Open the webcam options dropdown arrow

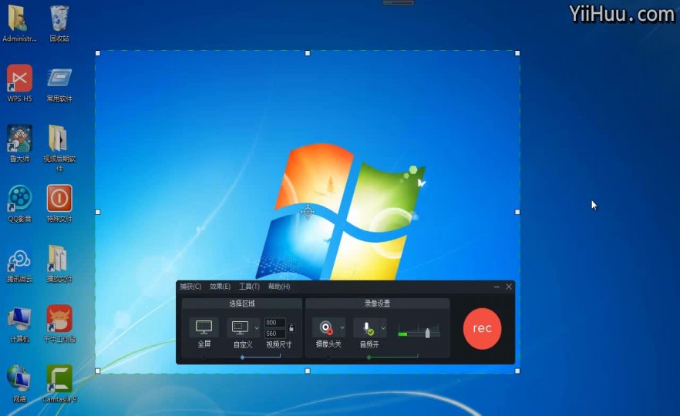click(x=342, y=328)
